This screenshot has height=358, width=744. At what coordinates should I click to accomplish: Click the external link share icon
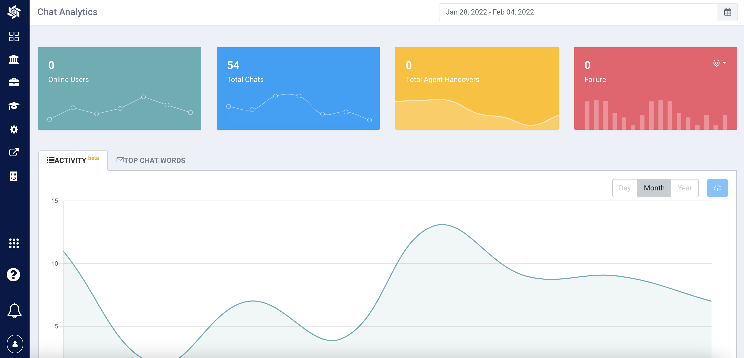tap(14, 152)
